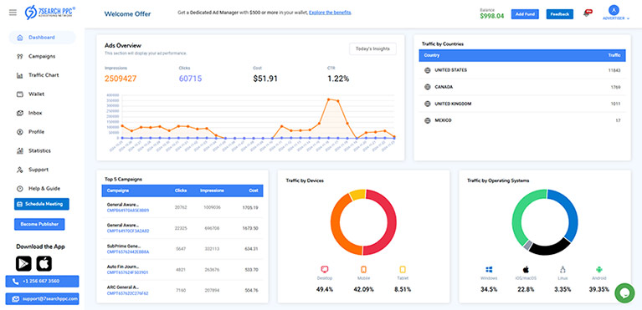
Task: Click the Impressions peak point on chart
Action: pos(328,99)
